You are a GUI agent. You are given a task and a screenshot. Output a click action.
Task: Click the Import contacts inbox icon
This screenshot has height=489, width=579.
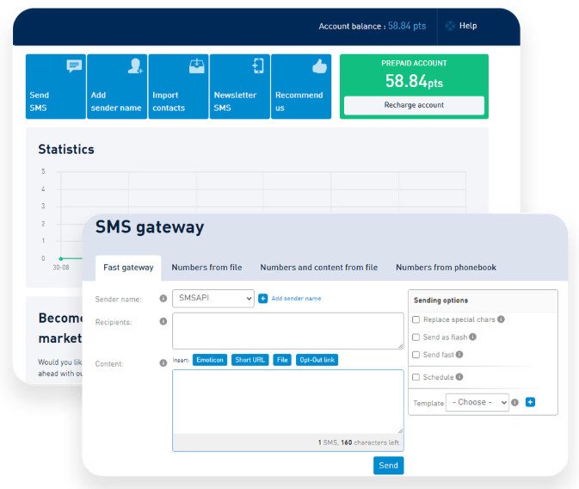click(196, 66)
